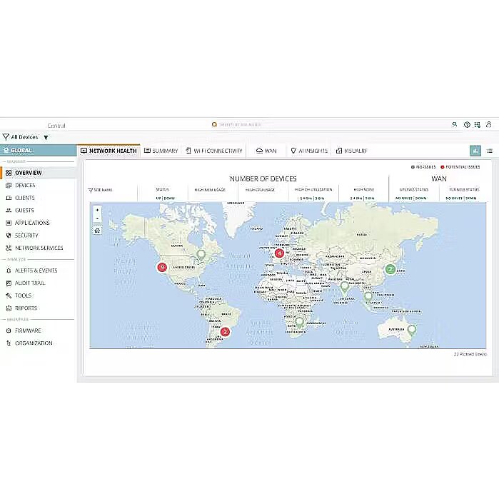
Task: Go to Firmware in sidebar
Action: pos(28,331)
